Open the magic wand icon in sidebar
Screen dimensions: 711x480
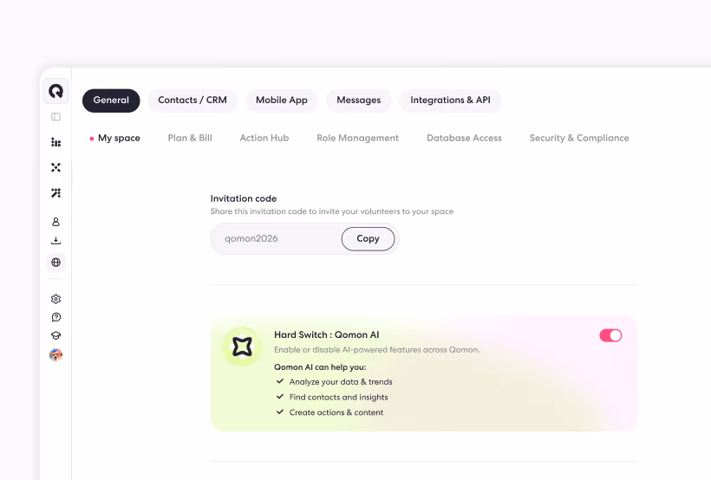pos(55,193)
